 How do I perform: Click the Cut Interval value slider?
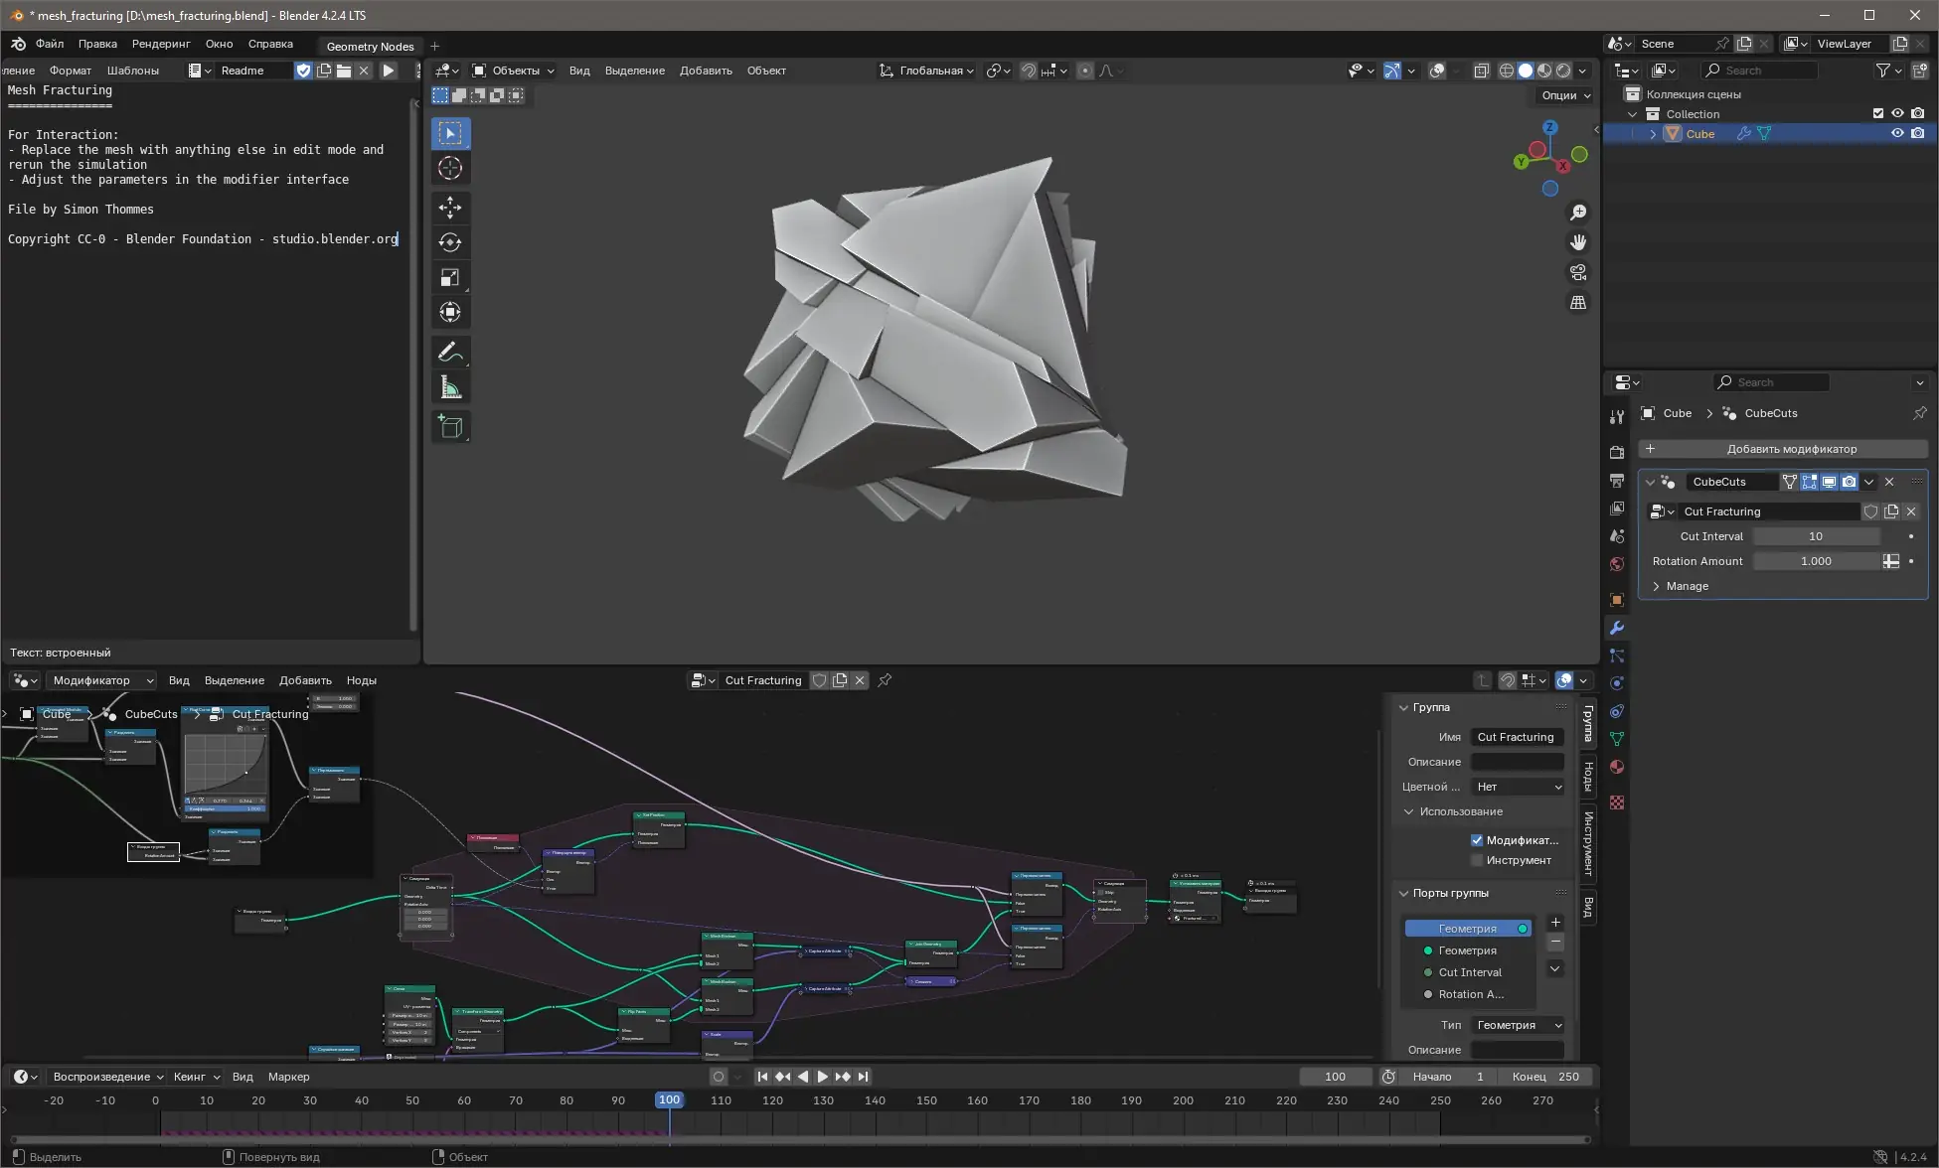(1816, 536)
